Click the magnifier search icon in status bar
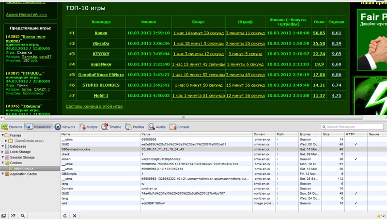The image size is (387, 219). [23, 216]
